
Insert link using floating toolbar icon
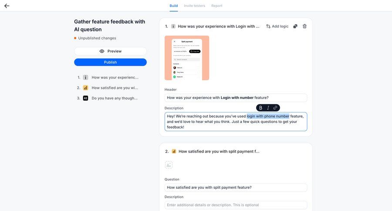(x=275, y=108)
